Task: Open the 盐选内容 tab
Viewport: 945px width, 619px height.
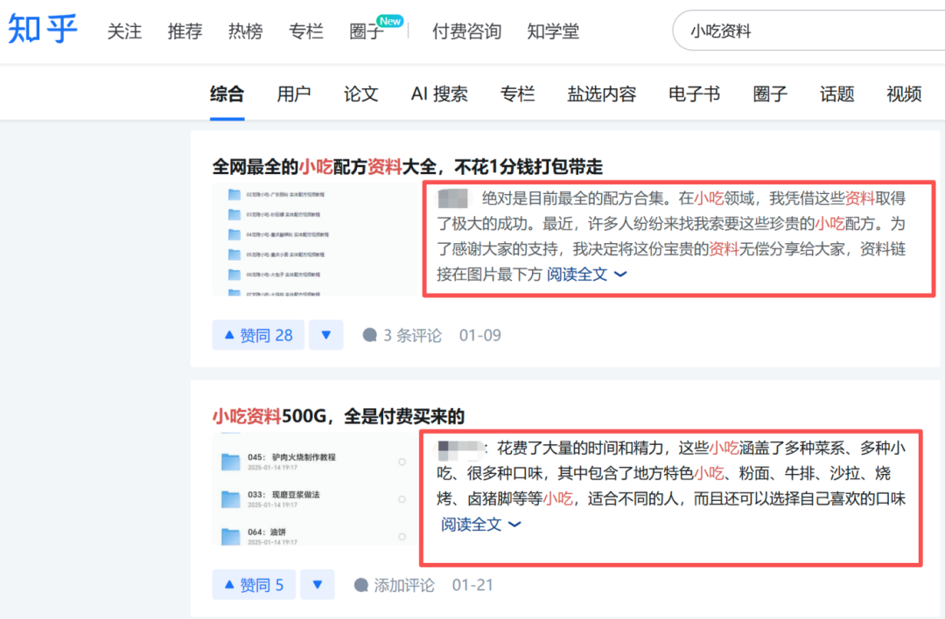Action: click(601, 94)
